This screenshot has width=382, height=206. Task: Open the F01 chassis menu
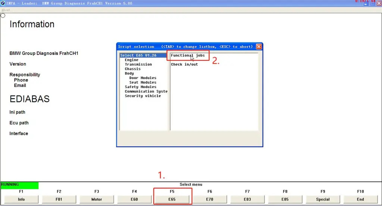point(59,199)
